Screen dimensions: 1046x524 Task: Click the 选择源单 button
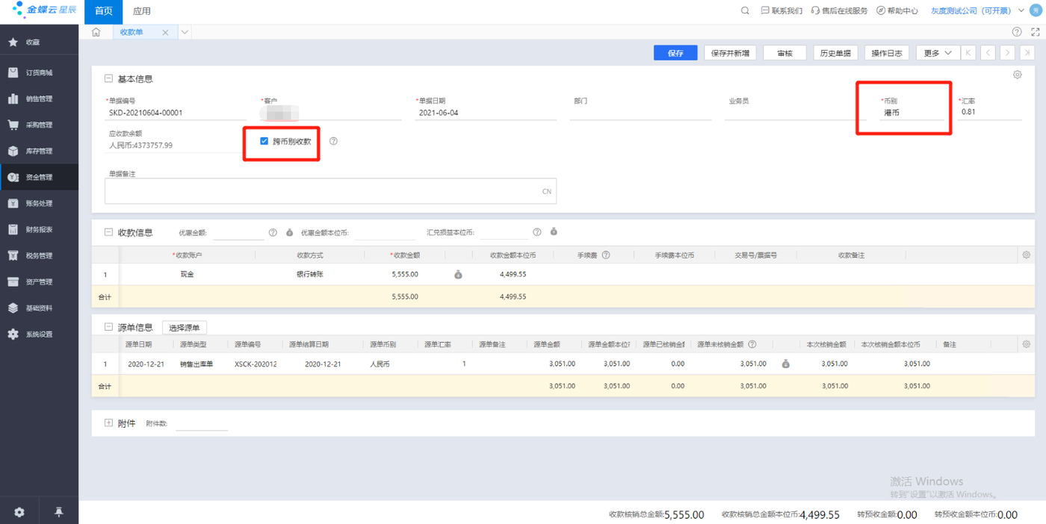pyautogui.click(x=185, y=328)
